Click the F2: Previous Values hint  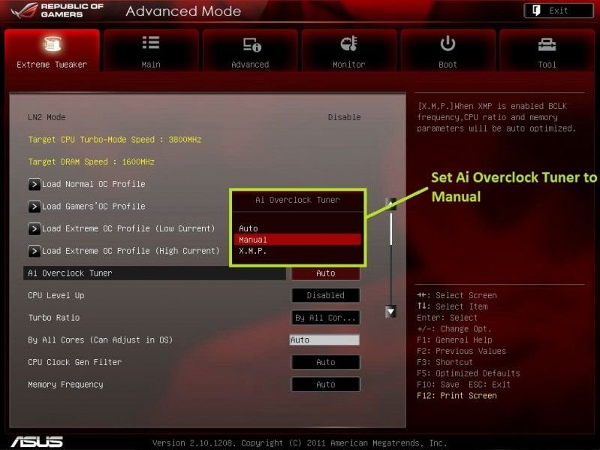(x=462, y=351)
